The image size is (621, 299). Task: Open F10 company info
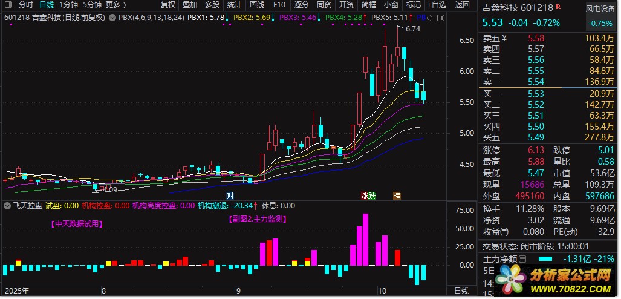click(279, 5)
